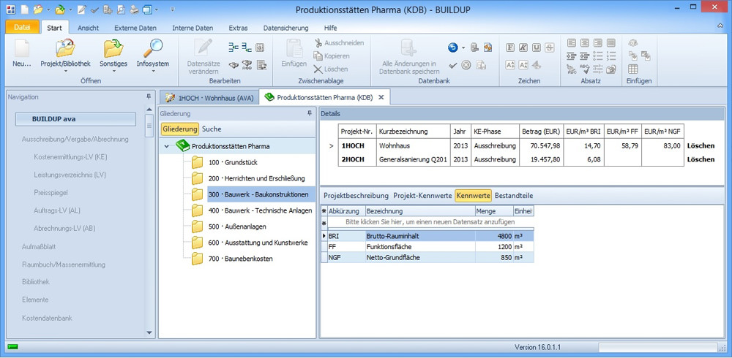Open quick access toolbar customize dropdown

coord(172,9)
